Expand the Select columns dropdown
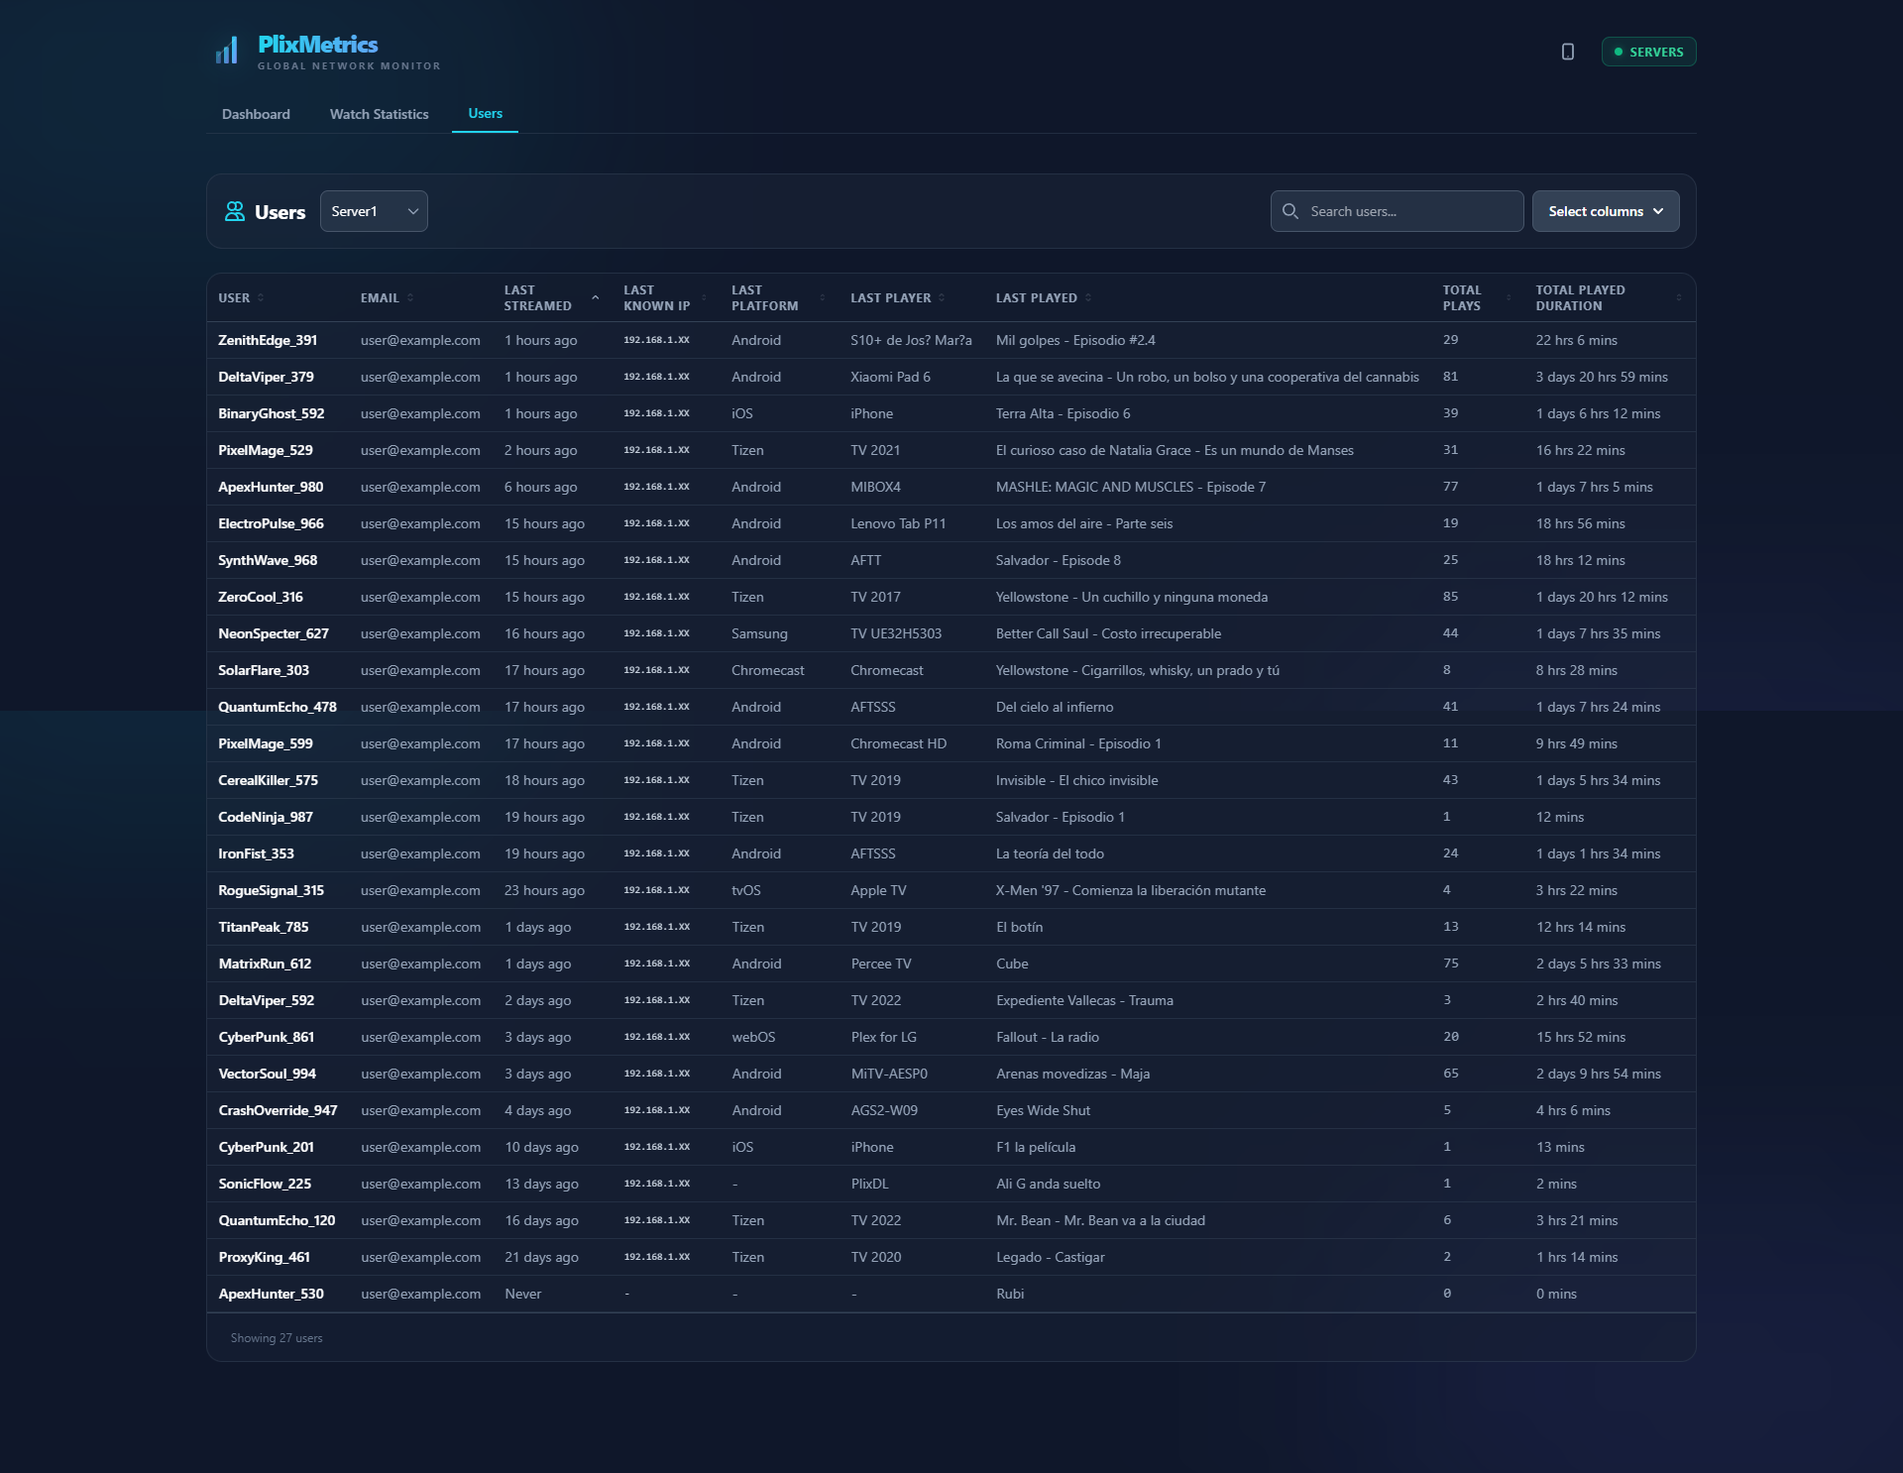1903x1473 pixels. pyautogui.click(x=1606, y=211)
